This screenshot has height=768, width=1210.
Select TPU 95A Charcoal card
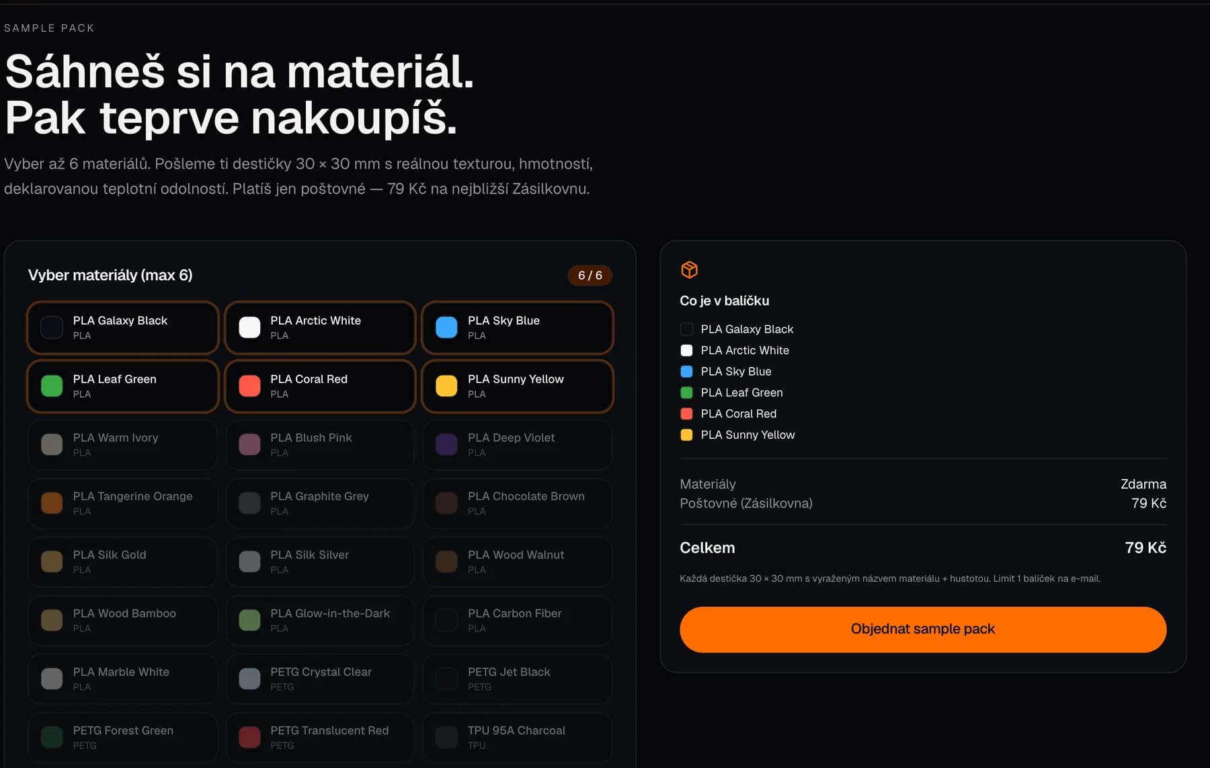click(518, 736)
